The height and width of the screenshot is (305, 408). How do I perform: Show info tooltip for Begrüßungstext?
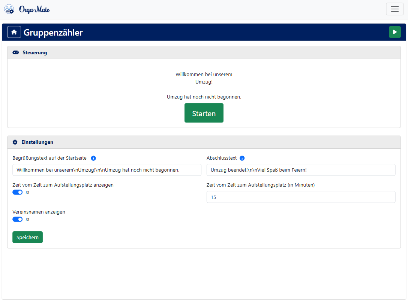93,158
